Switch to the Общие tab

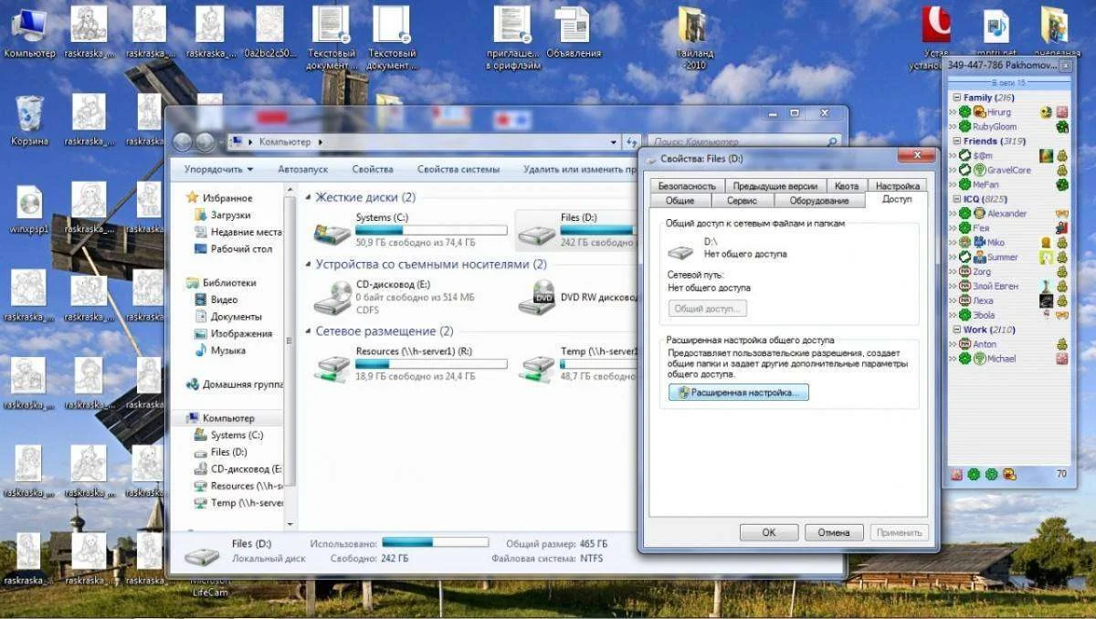point(680,200)
